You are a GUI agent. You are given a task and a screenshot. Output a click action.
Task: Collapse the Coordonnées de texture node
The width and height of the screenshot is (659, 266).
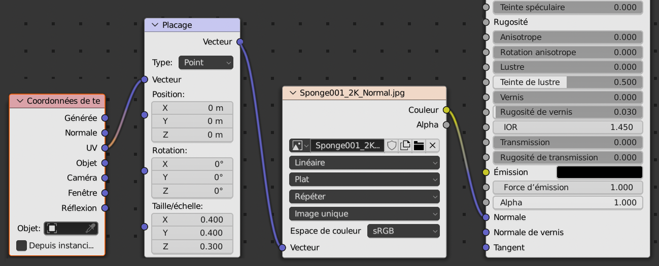click(x=20, y=101)
